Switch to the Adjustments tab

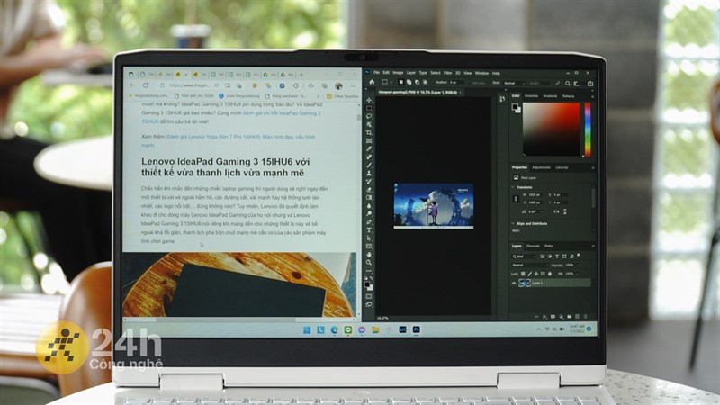[542, 167]
